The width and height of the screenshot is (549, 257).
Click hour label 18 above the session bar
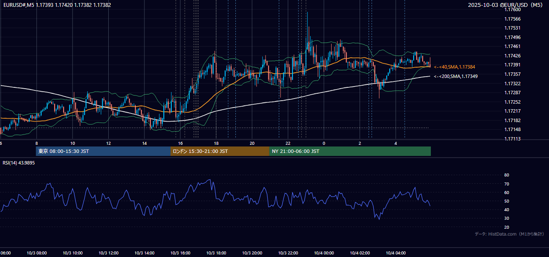coord(216,143)
